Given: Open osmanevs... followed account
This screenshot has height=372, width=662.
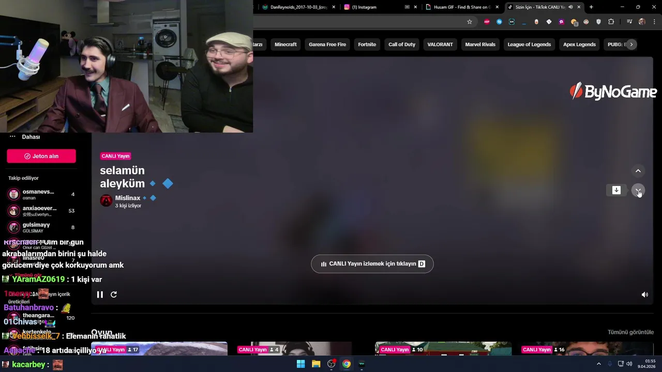Looking at the screenshot, I should (41, 194).
